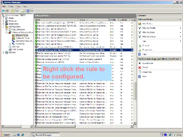Select the Monitoring tree node
Image resolution: width=183 pixels, height=137 pixels.
tap(20, 44)
